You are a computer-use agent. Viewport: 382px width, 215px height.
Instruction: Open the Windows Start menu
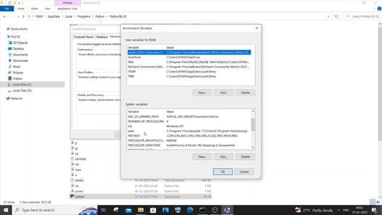pyautogui.click(x=6, y=210)
